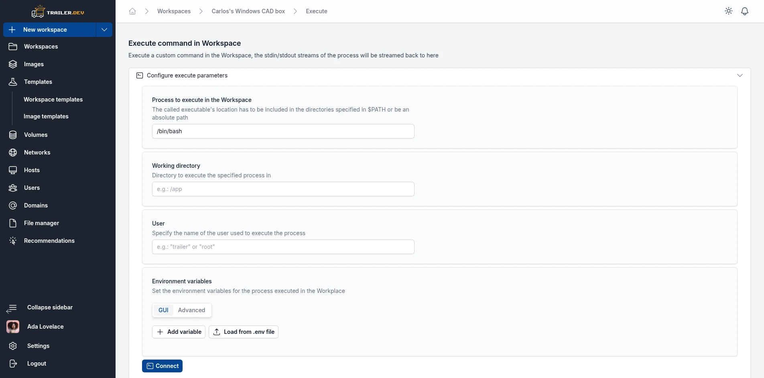Click the terminal icon in Connect button
This screenshot has width=764, height=378.
click(x=150, y=366)
